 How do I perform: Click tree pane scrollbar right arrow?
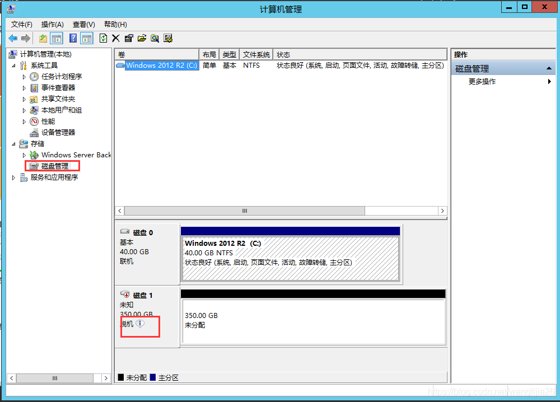pos(106,378)
